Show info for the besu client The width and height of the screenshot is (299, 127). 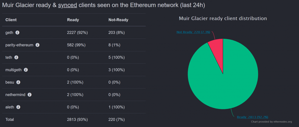point(18,82)
